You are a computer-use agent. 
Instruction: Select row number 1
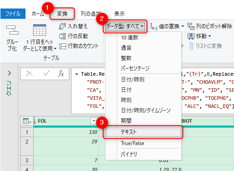27,132
